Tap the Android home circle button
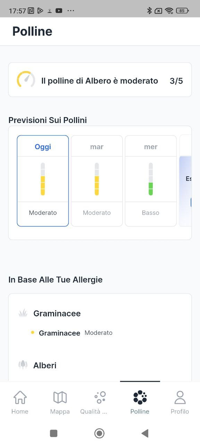 (100, 433)
